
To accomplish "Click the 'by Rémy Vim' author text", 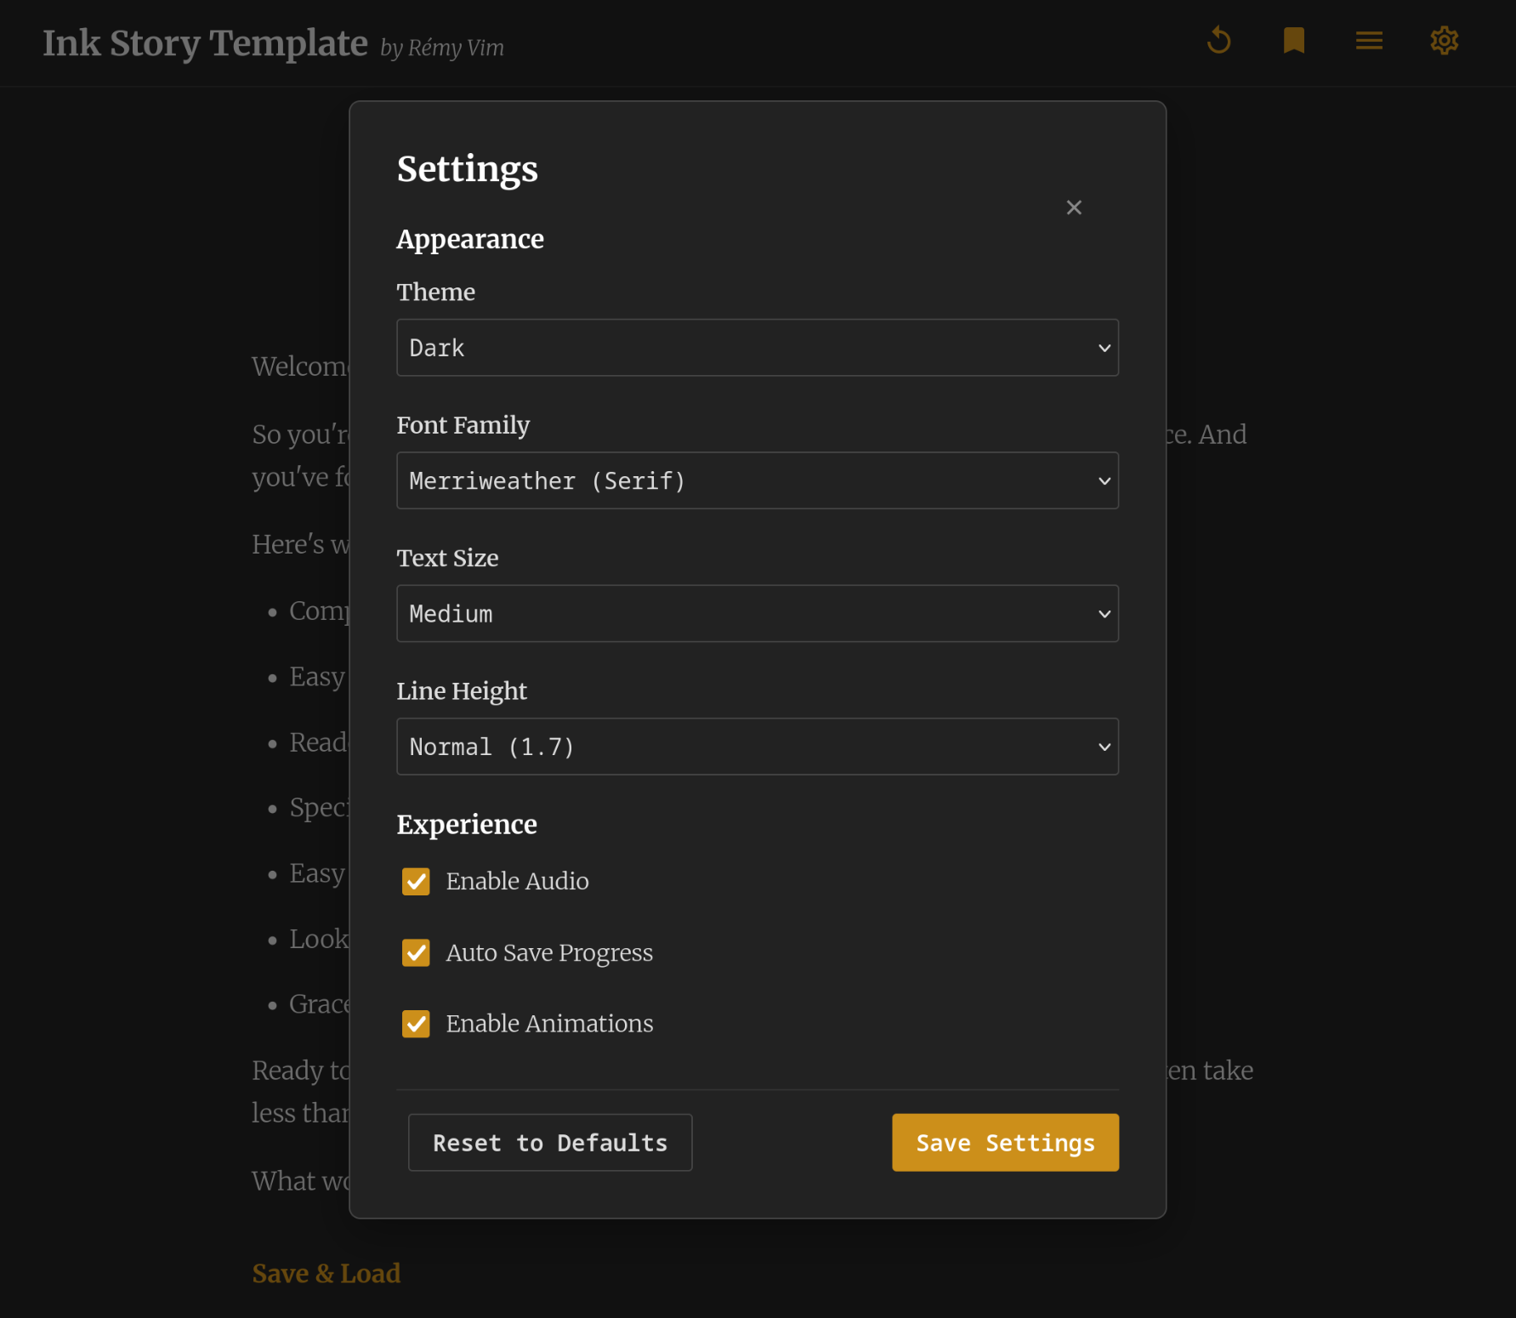I will [442, 48].
